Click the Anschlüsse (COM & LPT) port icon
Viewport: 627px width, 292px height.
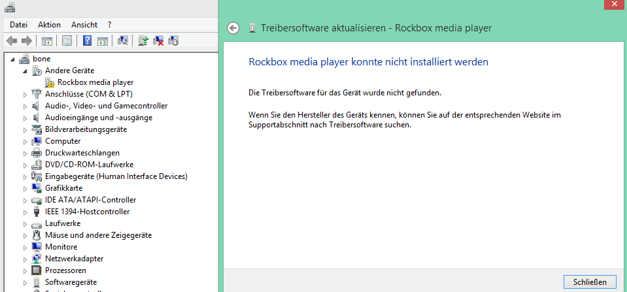37,94
